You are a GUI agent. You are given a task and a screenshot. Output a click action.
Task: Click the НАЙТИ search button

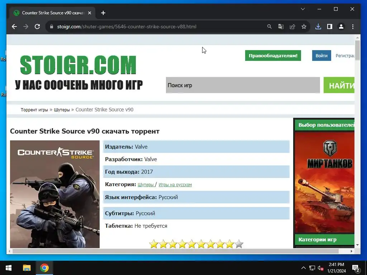tap(339, 85)
